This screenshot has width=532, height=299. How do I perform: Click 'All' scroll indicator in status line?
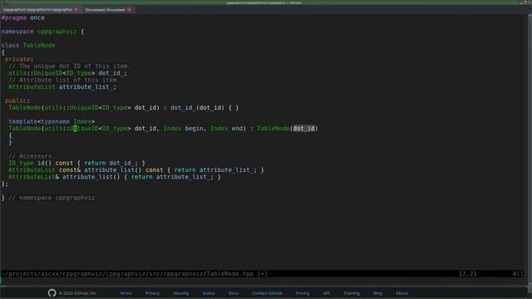(518, 273)
